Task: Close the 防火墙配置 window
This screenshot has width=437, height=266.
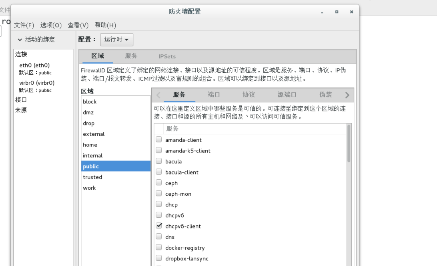Action: [351, 12]
